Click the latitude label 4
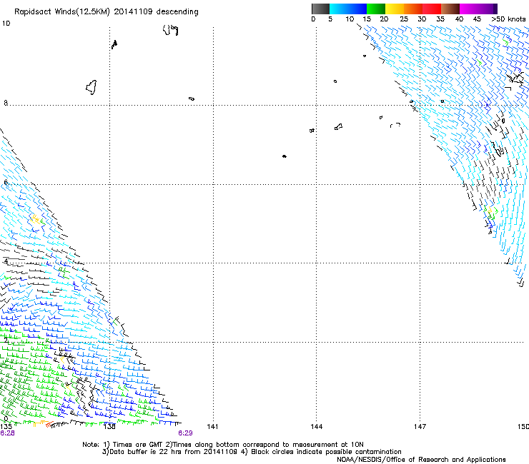Image resolution: width=529 pixels, height=464 pixels. pyautogui.click(x=6, y=261)
